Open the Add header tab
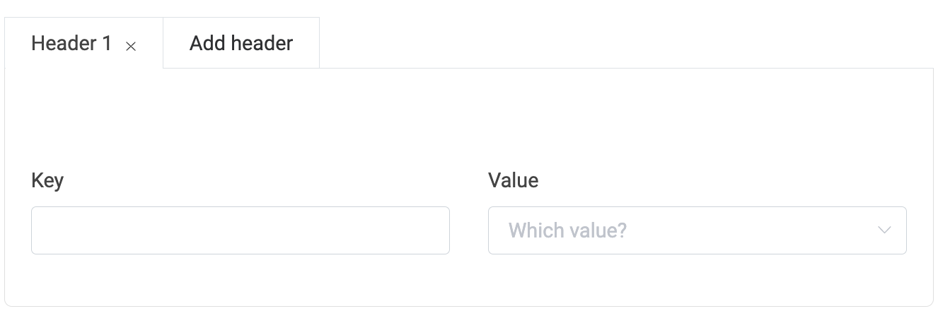 [x=241, y=44]
